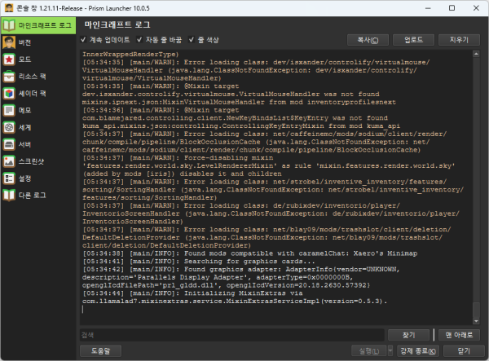Clear the log with 지우기 button
489x361 pixels.
click(x=459, y=40)
